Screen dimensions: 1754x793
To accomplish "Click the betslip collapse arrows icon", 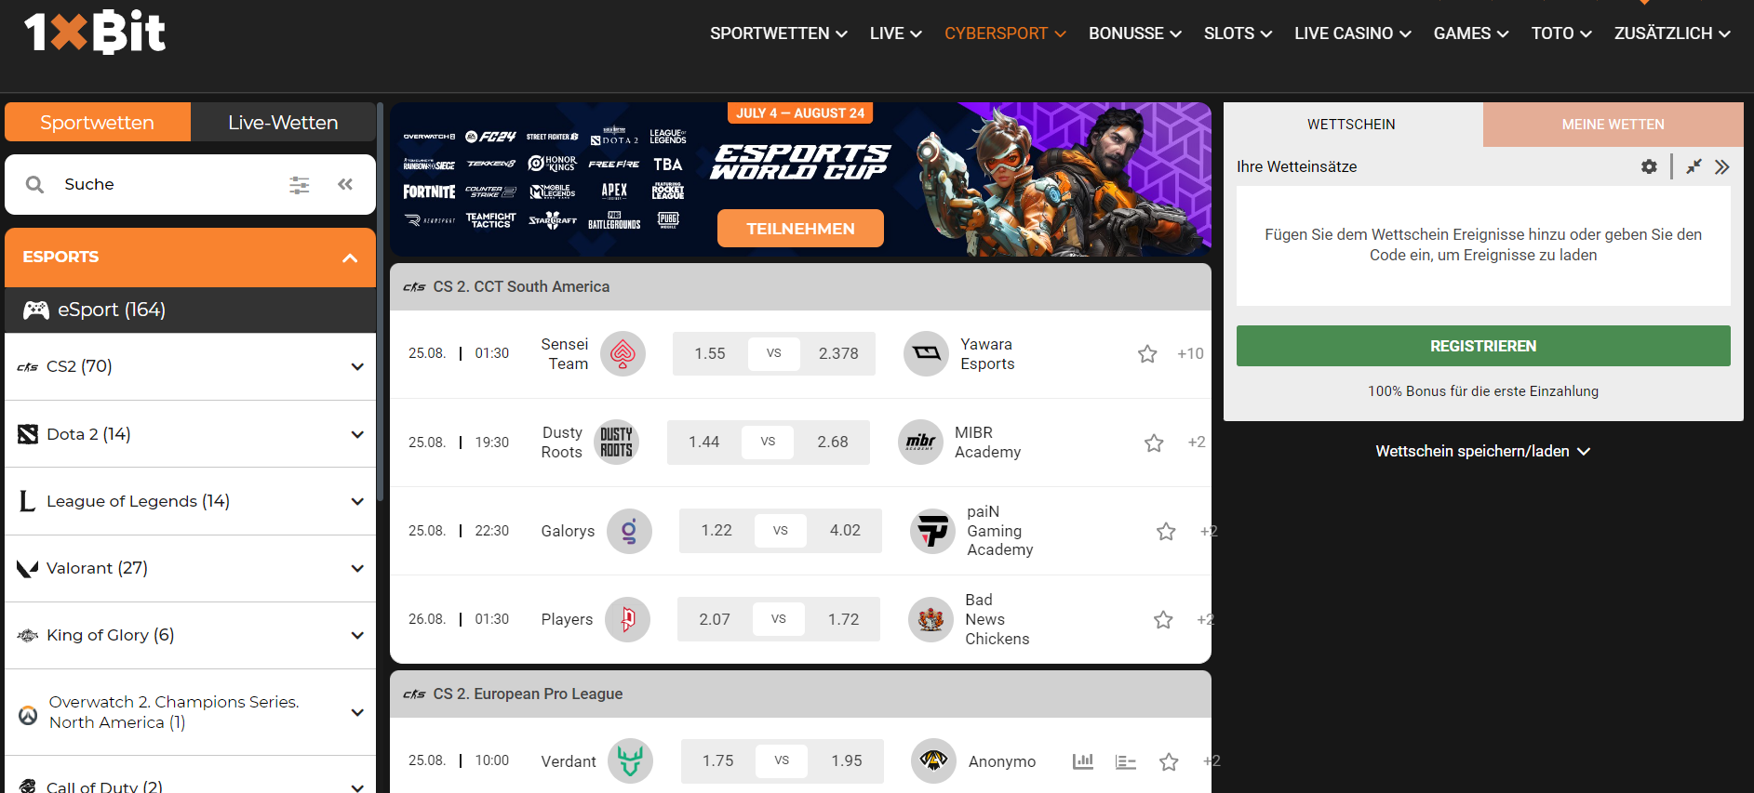I will tap(1694, 167).
